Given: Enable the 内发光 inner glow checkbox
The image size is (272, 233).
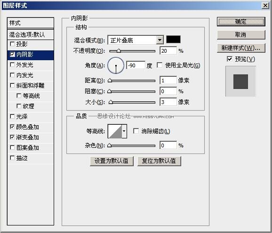Looking at the screenshot, I should click(12, 75).
